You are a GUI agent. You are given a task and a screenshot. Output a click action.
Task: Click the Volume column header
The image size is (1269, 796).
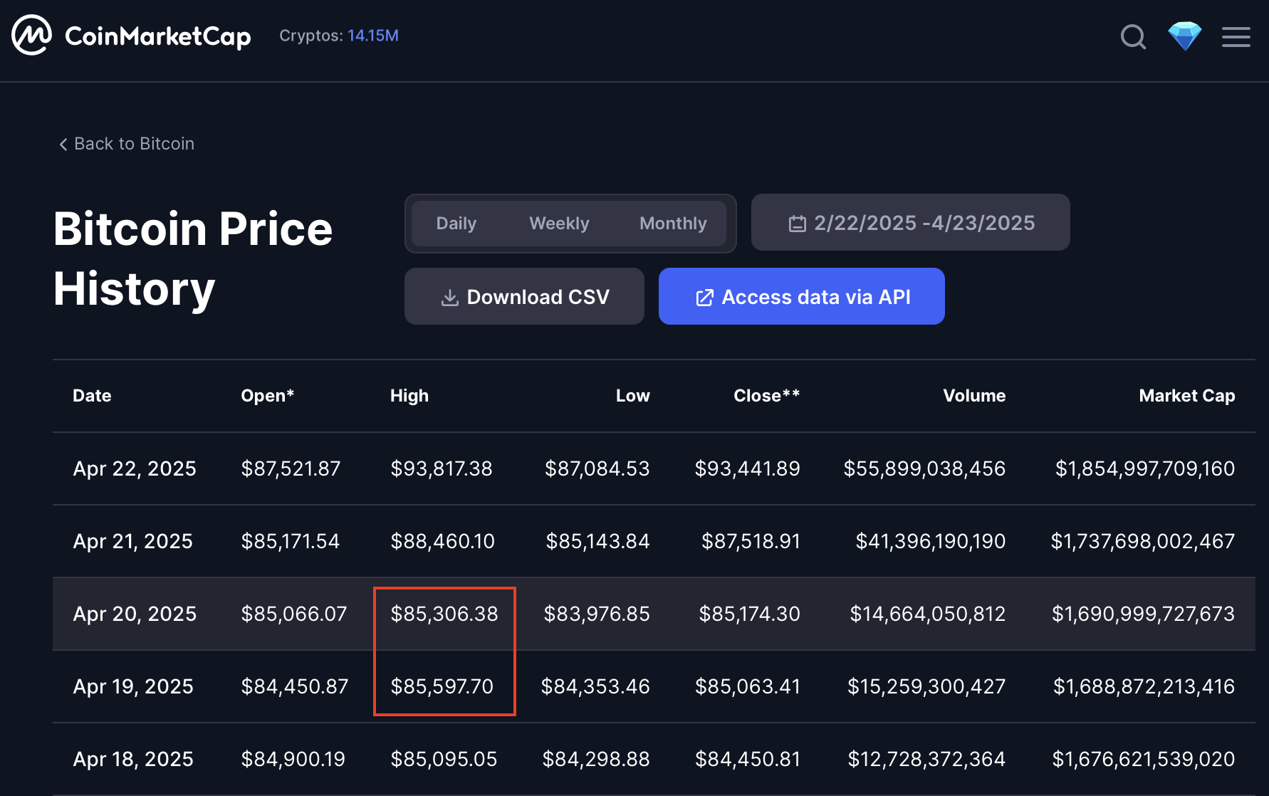coord(974,396)
